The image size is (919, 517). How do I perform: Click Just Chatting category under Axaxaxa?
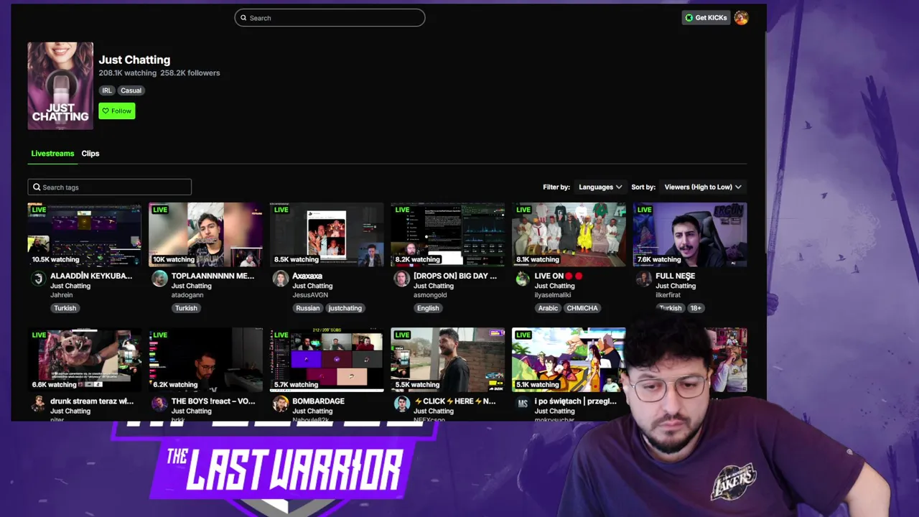(312, 286)
